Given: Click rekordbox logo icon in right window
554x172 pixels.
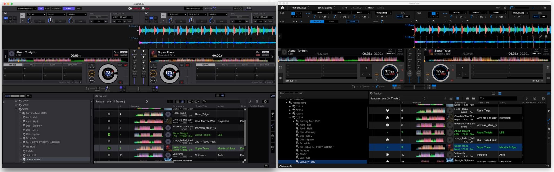Looking at the screenshot, I should coord(282,8).
